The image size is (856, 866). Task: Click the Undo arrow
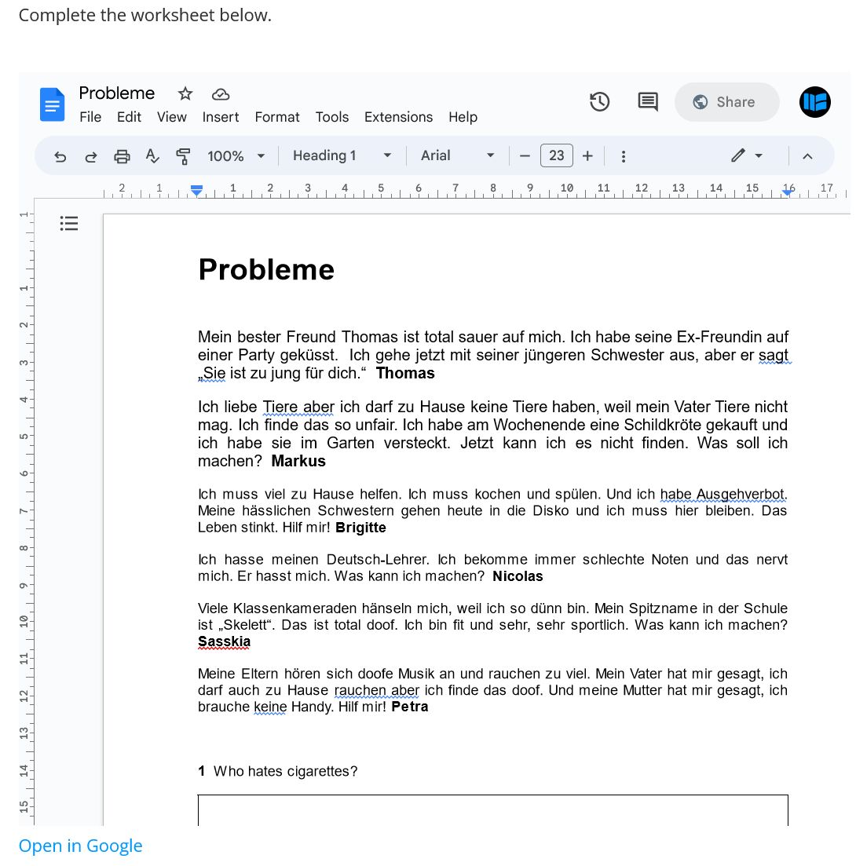[60, 156]
